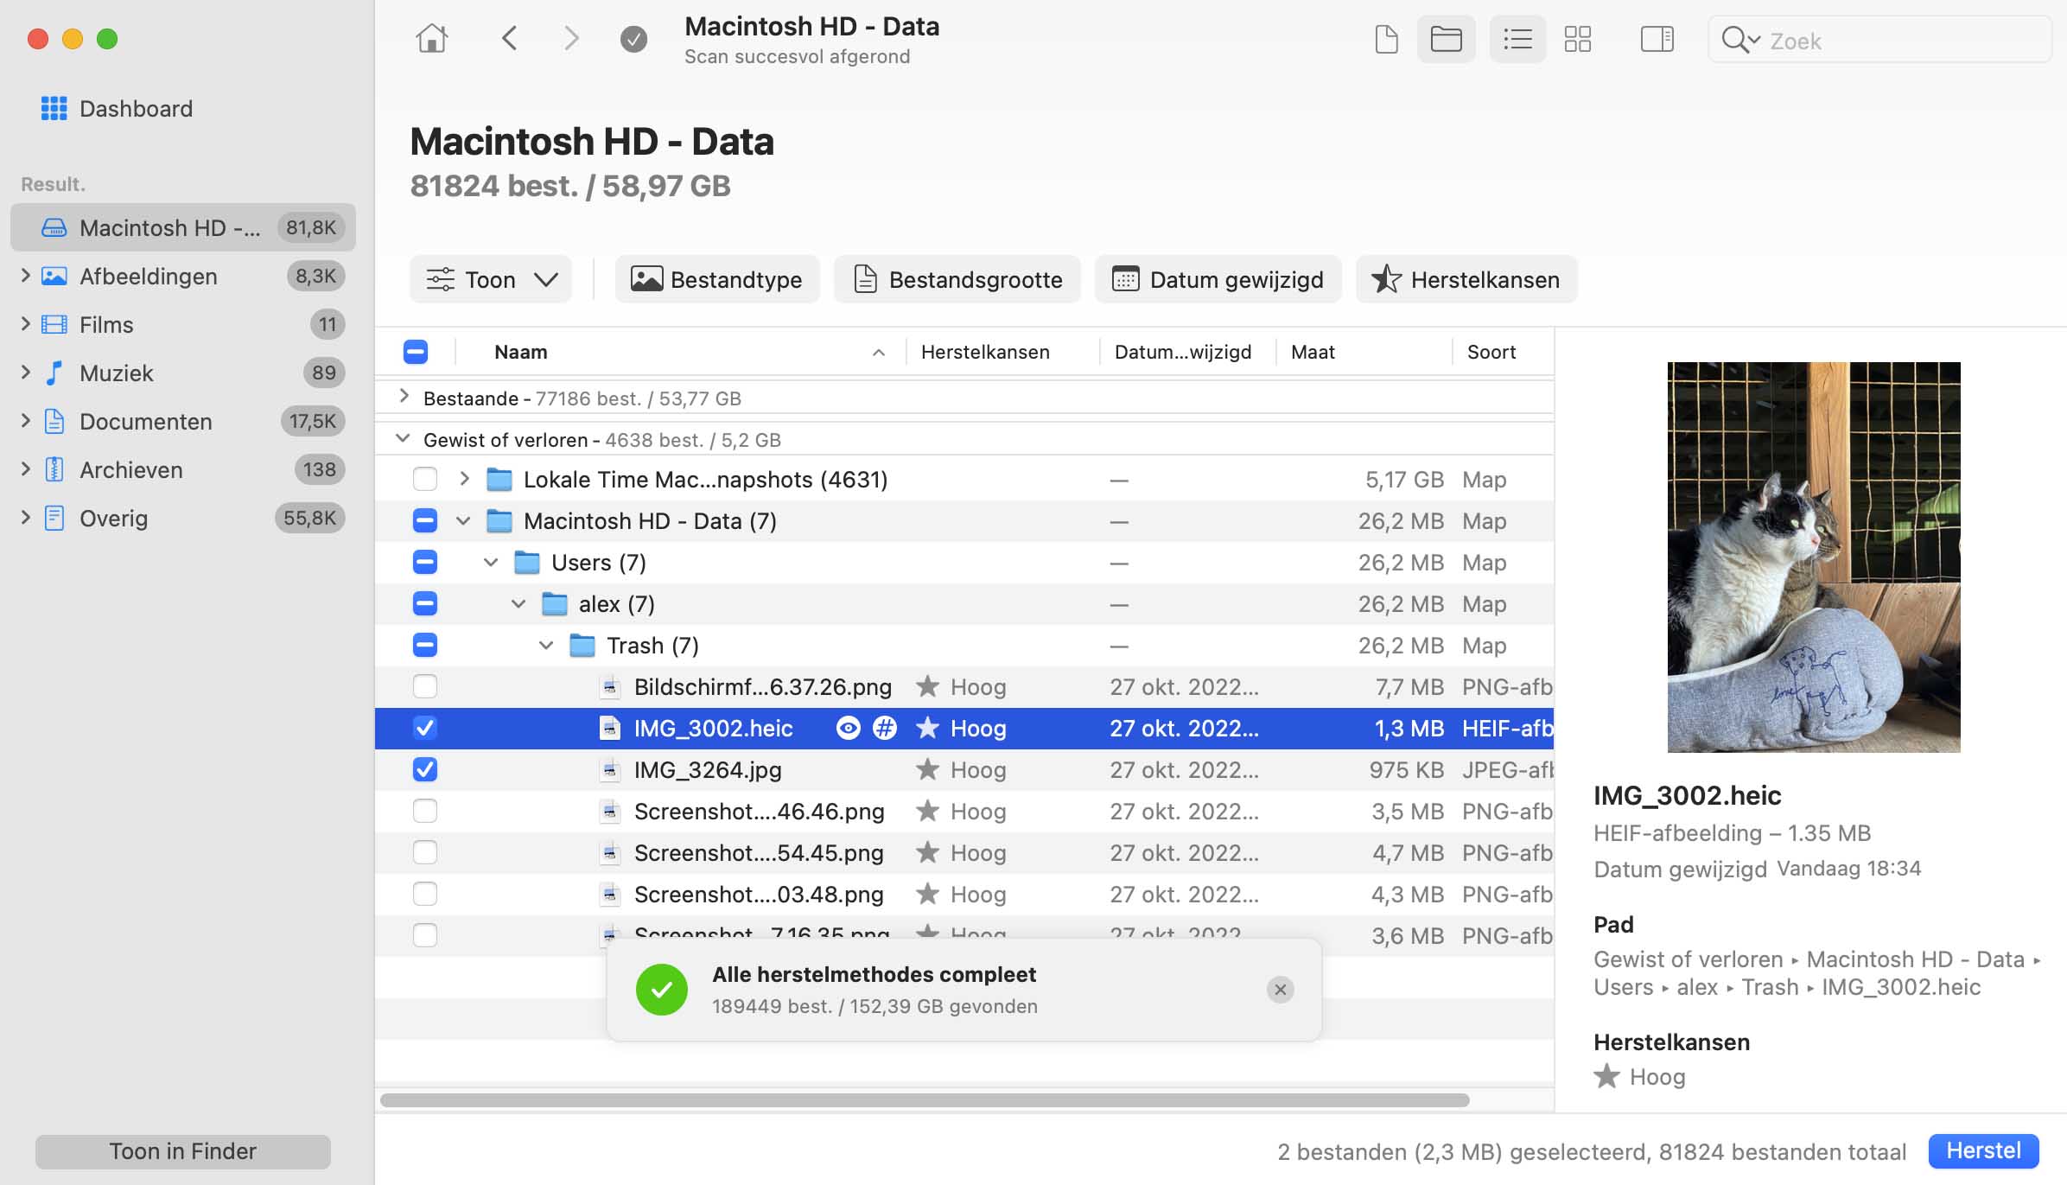
Task: Click the Users folder icon
Action: pos(527,563)
